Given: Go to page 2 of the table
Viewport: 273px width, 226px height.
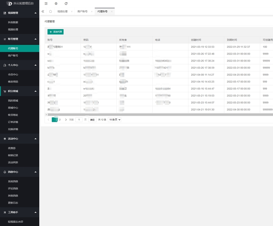Looking at the screenshot, I should click(60, 120).
